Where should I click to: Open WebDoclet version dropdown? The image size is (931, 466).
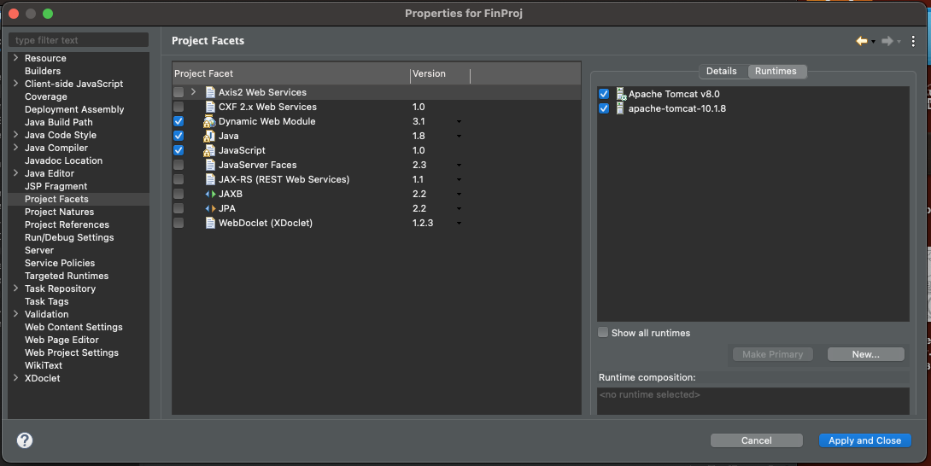459,224
